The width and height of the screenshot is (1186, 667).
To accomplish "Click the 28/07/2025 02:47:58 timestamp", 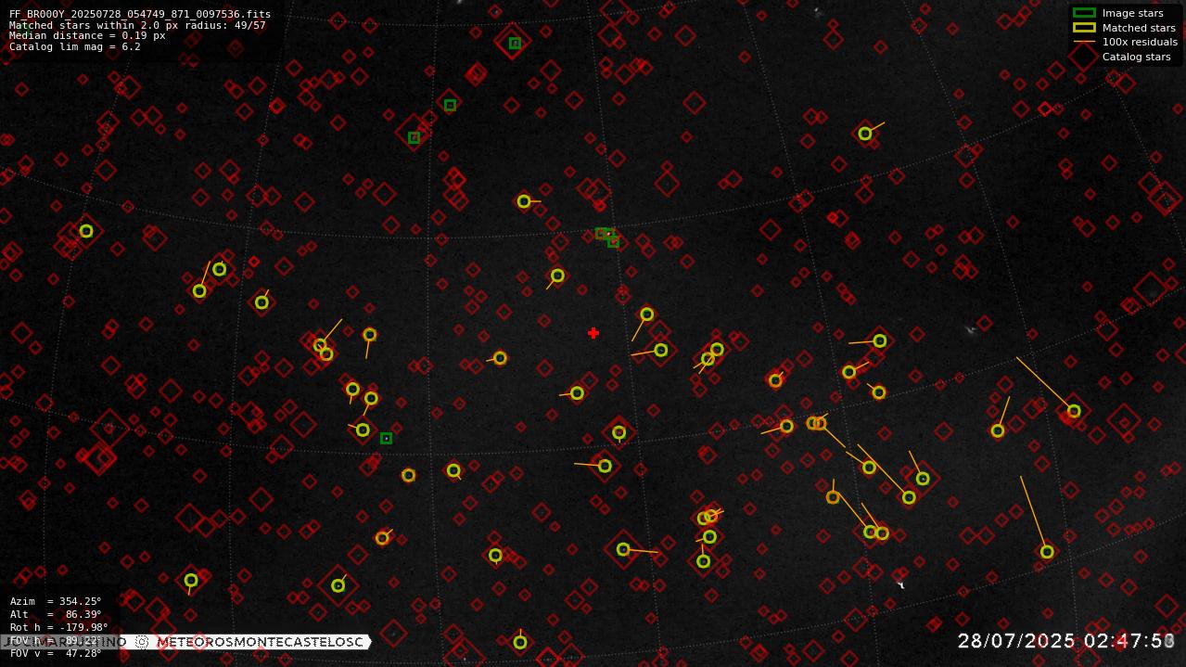I will (1066, 641).
